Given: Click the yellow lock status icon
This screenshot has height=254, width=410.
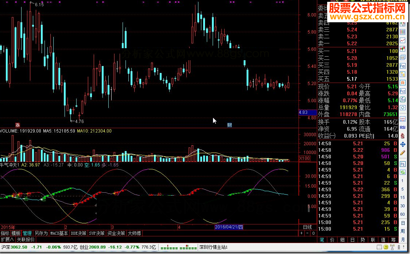Looking at the screenshot, I should (386, 247).
